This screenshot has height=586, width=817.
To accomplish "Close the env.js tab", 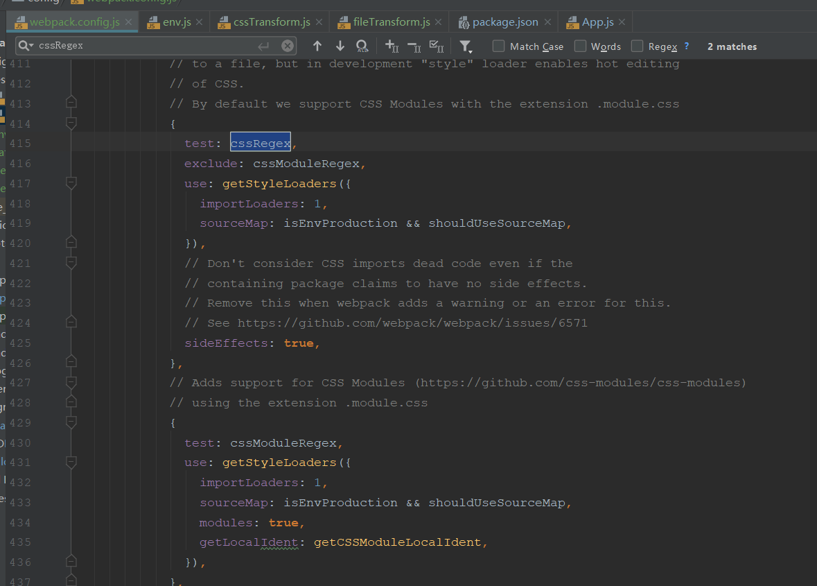I will [199, 22].
